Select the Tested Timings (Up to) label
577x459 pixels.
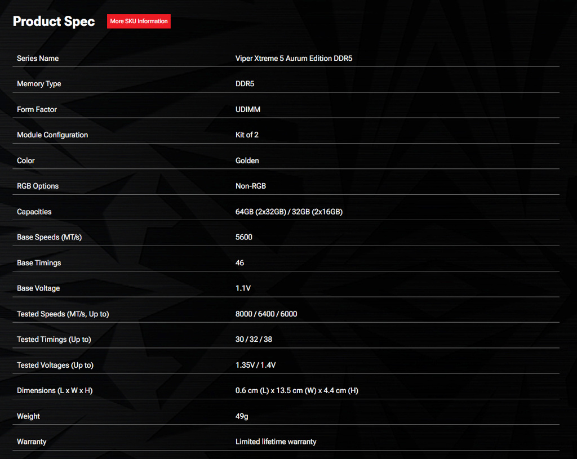[x=54, y=340]
